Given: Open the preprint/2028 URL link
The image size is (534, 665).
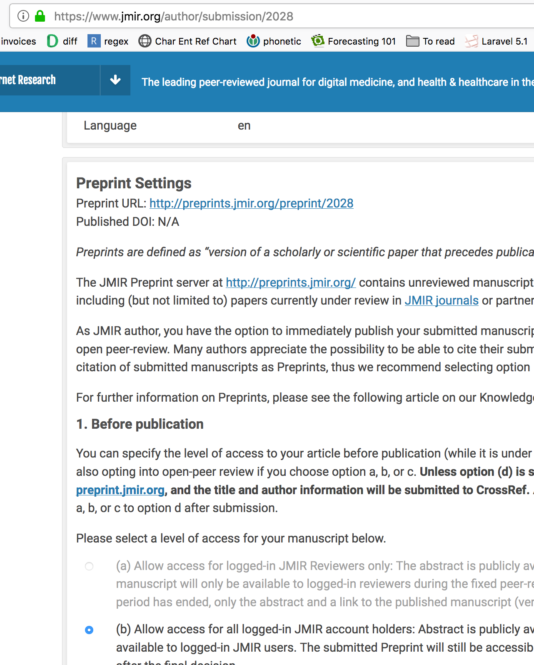Looking at the screenshot, I should [x=251, y=203].
